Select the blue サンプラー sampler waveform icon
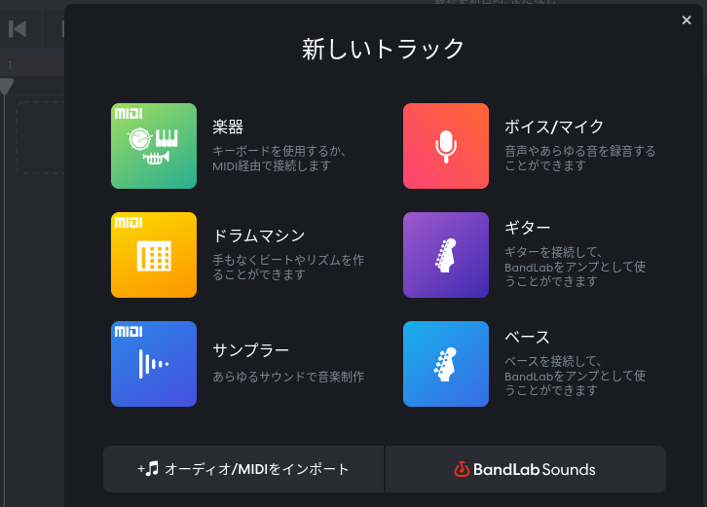The height and width of the screenshot is (507, 707). [154, 364]
